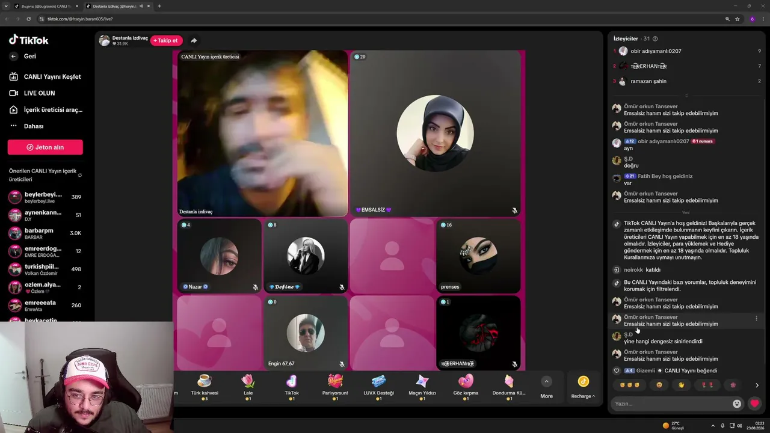Click the Jeton alın button
770x433 pixels.
pos(45,147)
